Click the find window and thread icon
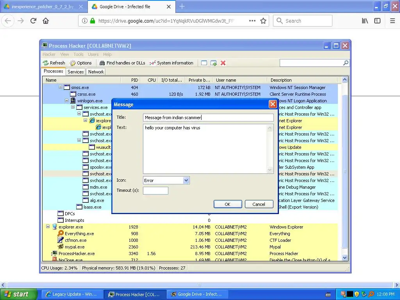The image size is (400, 300). (x=214, y=63)
